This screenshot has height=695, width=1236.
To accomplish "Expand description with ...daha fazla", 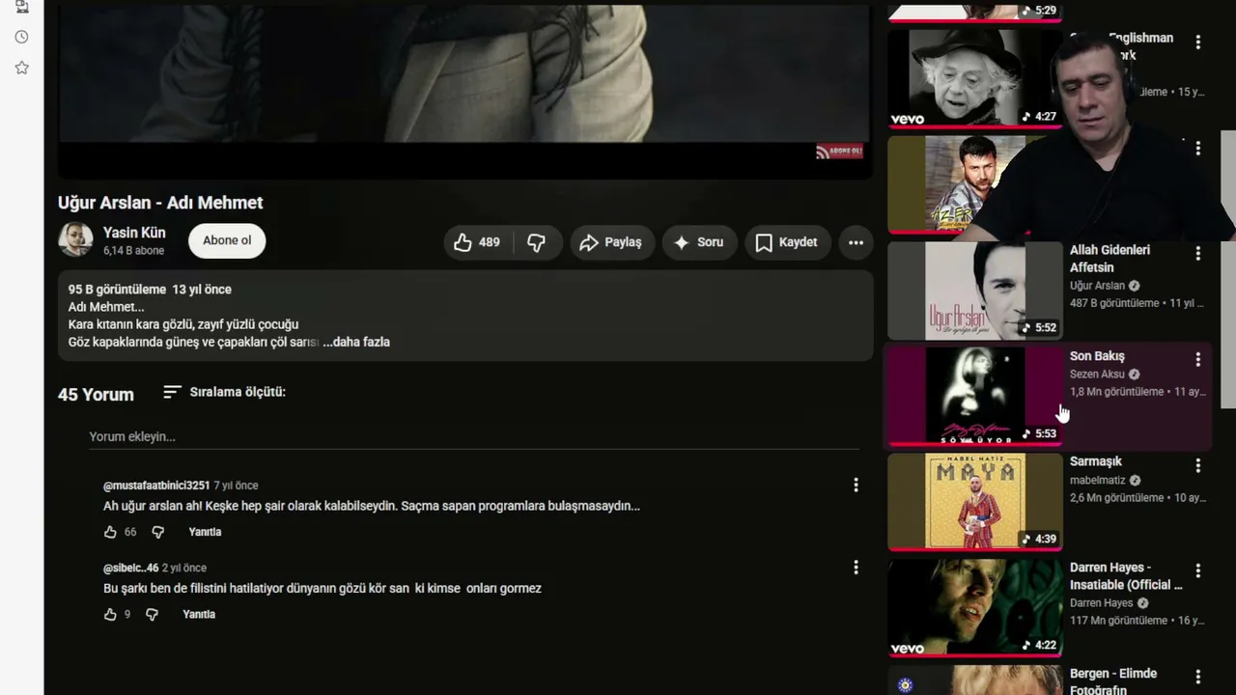I will [x=356, y=342].
